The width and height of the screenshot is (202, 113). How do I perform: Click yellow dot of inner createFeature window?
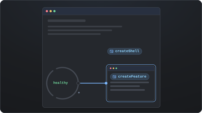click(x=113, y=68)
